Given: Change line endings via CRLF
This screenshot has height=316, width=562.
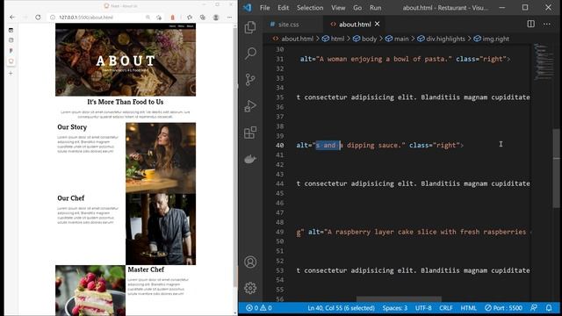Looking at the screenshot, I should [446, 308].
